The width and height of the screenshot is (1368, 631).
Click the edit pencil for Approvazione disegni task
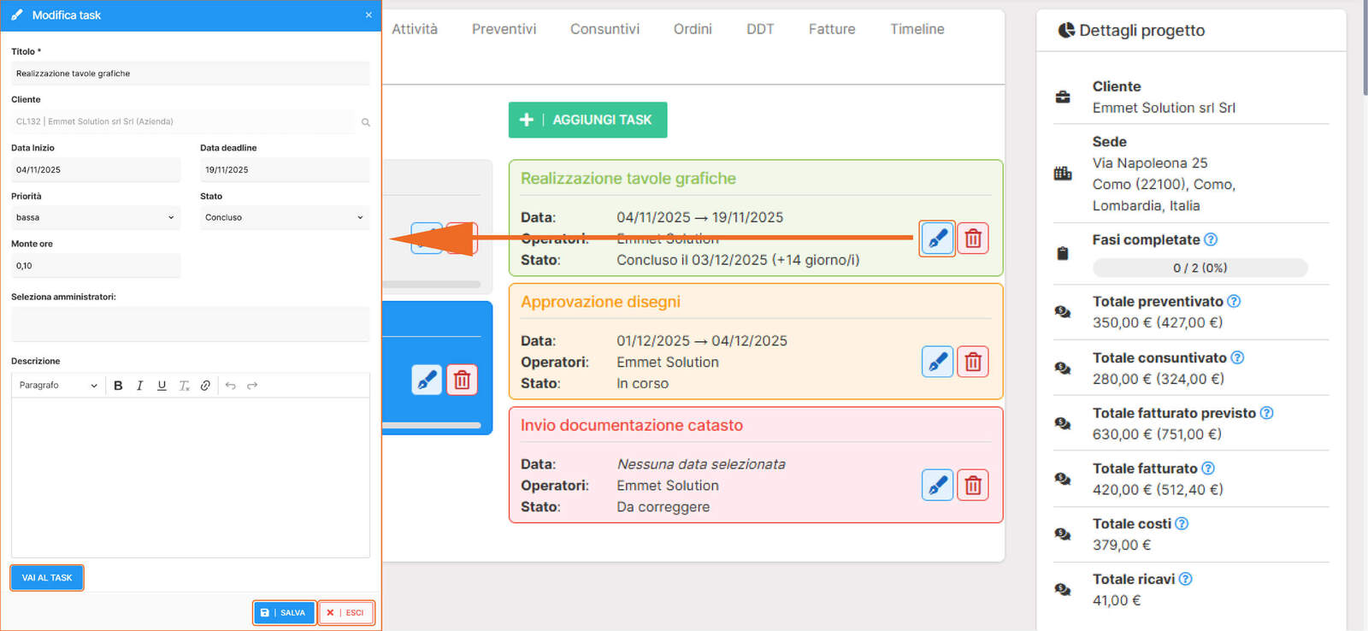pos(937,362)
